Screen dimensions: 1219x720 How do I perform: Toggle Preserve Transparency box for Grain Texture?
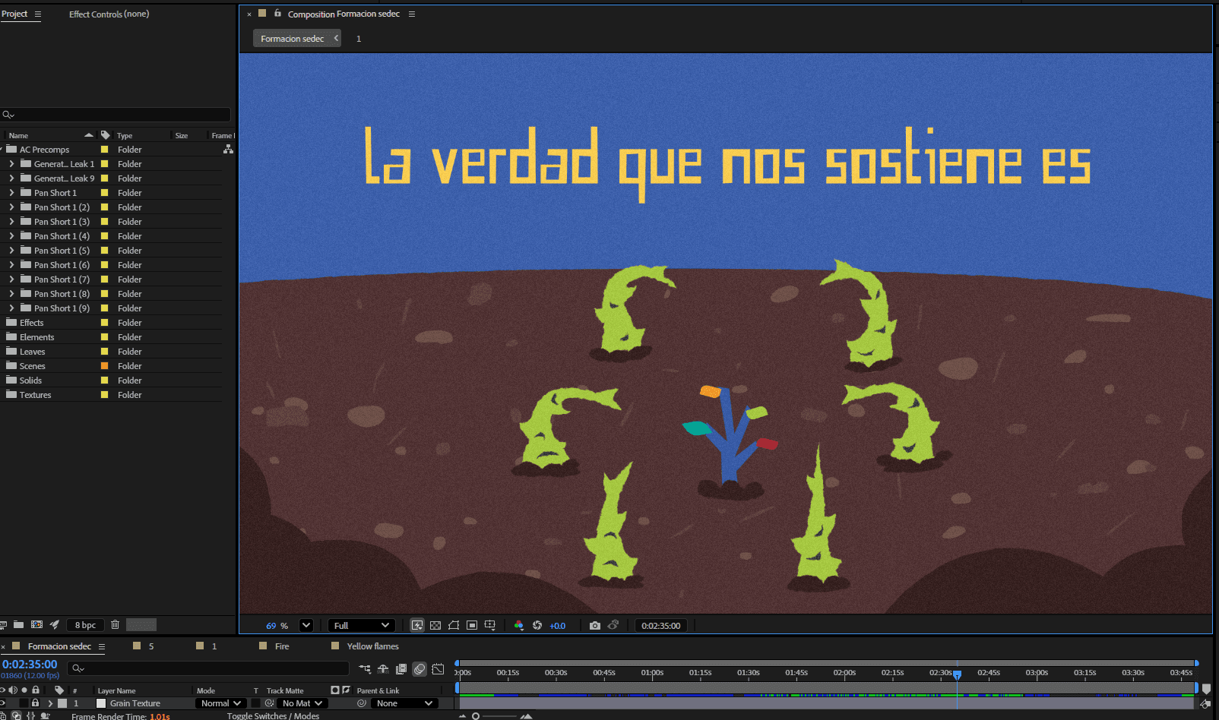(x=256, y=703)
